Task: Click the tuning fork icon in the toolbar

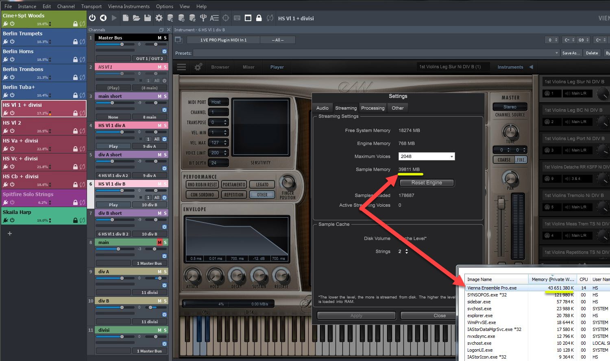Action: (203, 18)
